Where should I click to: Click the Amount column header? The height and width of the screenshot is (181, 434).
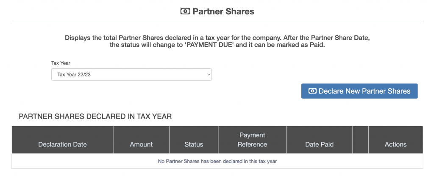click(x=141, y=144)
